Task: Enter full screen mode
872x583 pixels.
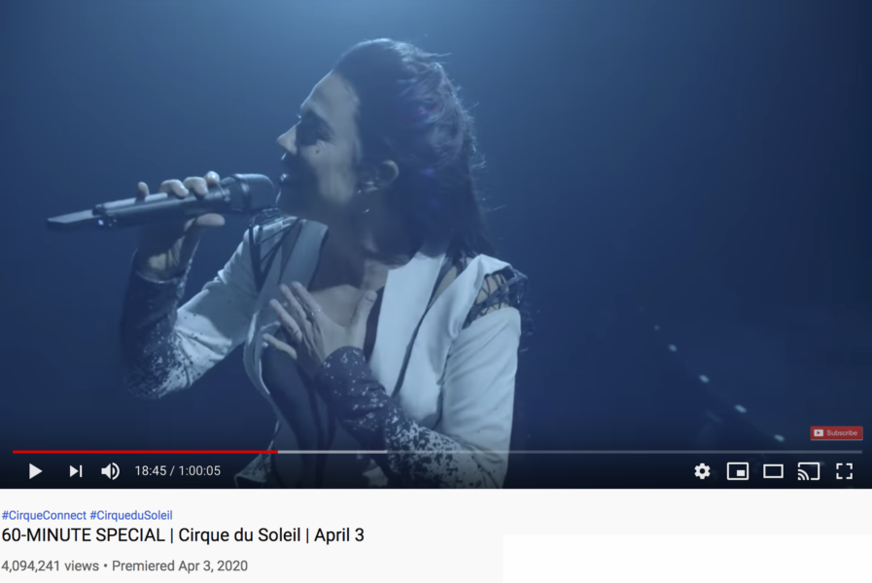Action: pos(844,471)
